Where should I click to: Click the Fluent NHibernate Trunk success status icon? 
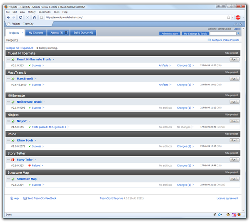[13, 60]
